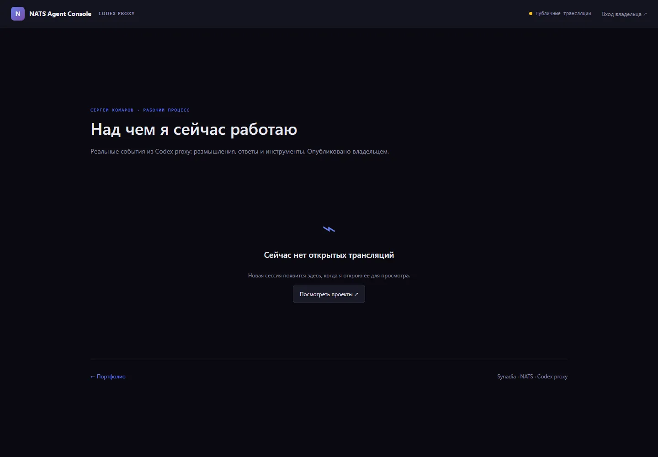Open NATS Agent Console home title
This screenshot has height=457, width=658.
click(60, 14)
